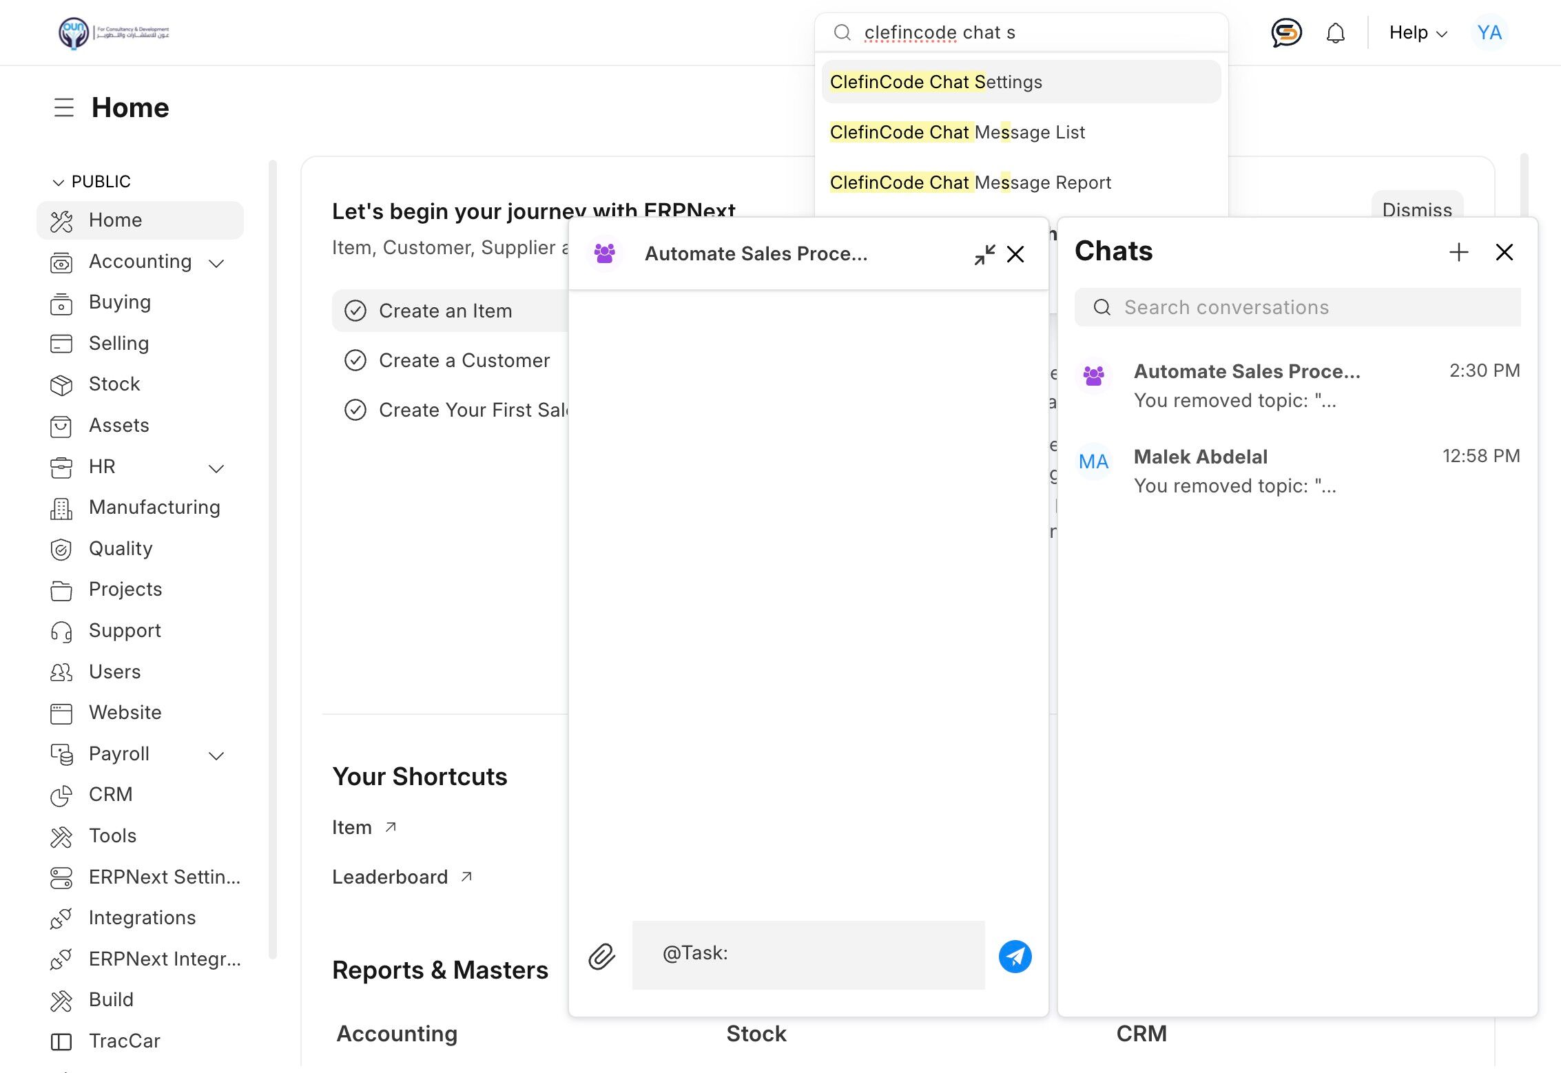Toggle the Create a Customer checkmark

pyautogui.click(x=355, y=360)
